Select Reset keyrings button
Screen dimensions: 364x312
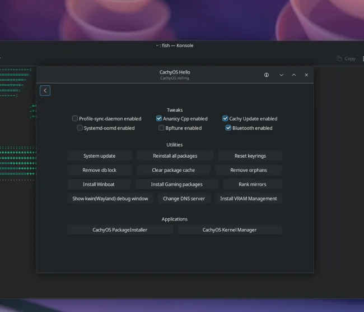[x=250, y=156]
